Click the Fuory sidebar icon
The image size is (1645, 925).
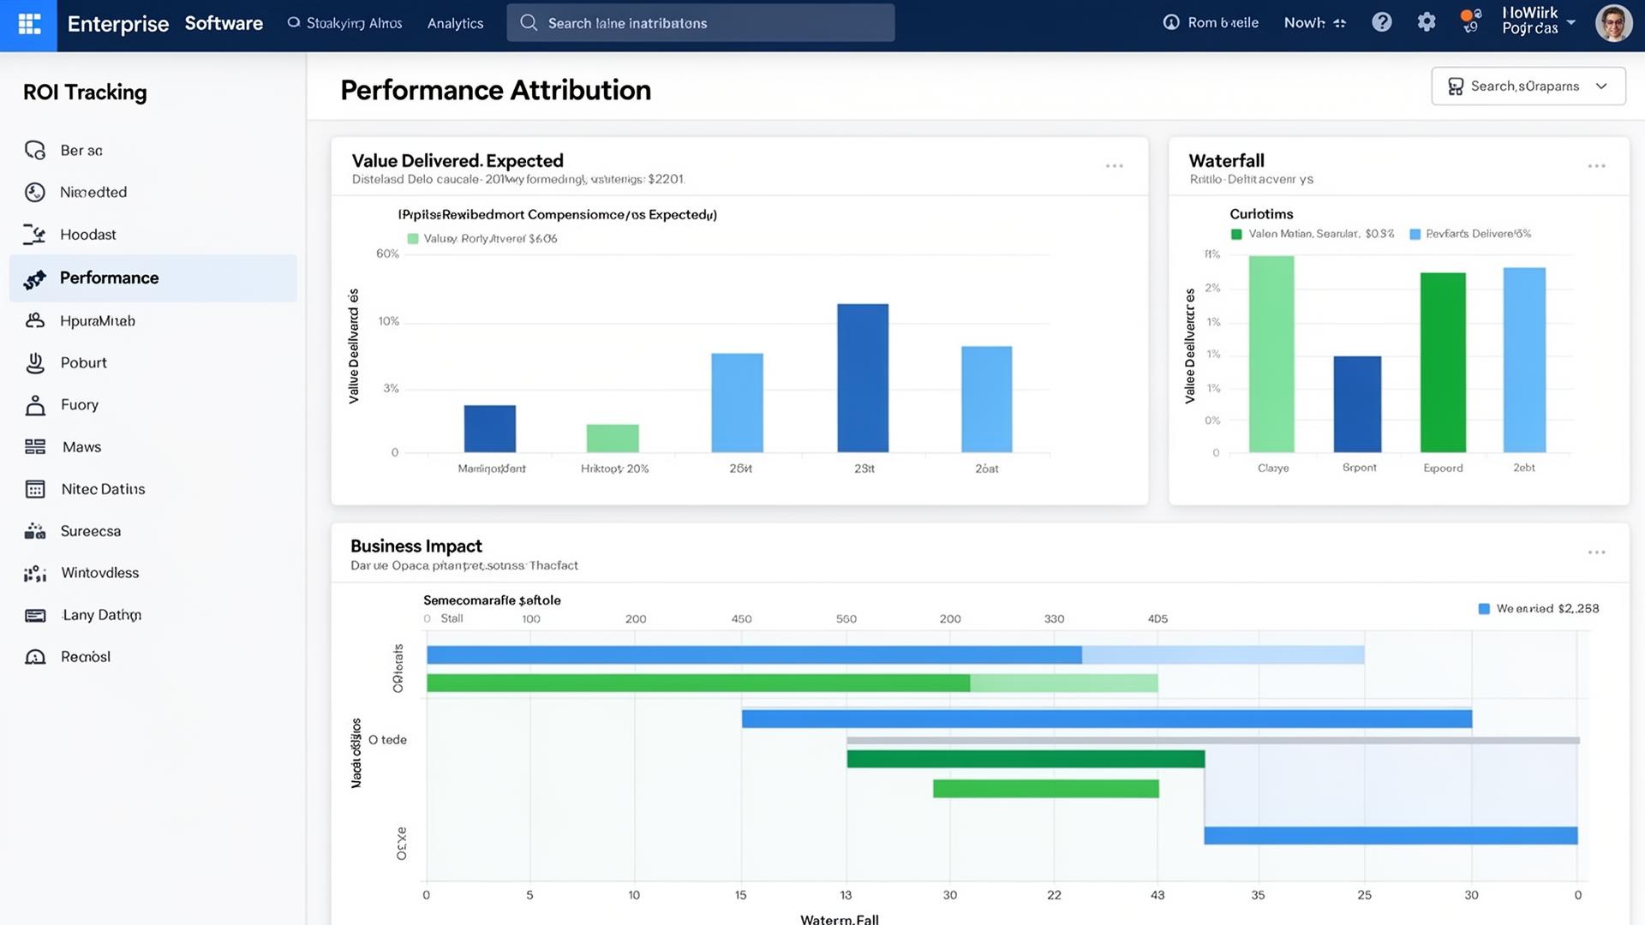[35, 405]
